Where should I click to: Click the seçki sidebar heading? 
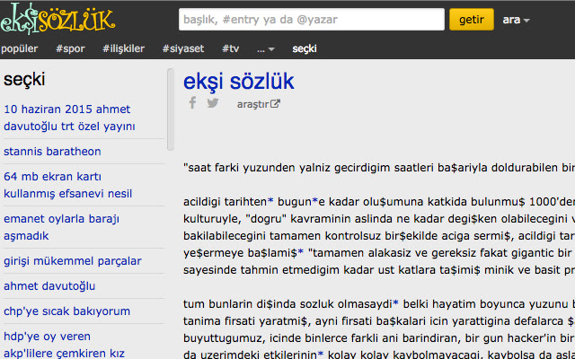coord(24,80)
